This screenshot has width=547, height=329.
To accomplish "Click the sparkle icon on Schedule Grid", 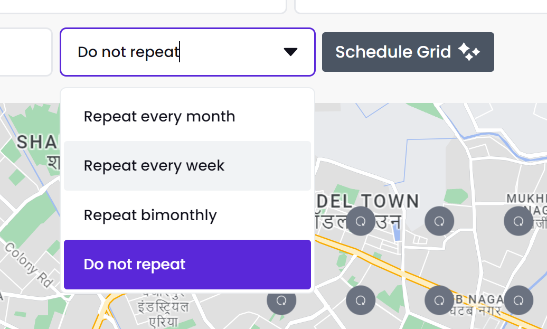I will pos(468,52).
